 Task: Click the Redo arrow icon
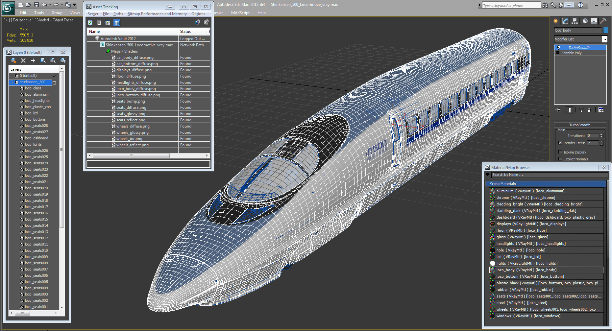[x=56, y=5]
